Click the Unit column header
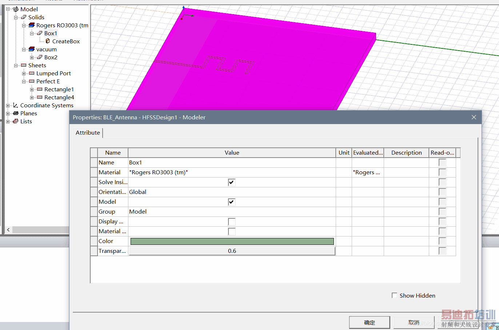The image size is (499, 330). [x=344, y=153]
